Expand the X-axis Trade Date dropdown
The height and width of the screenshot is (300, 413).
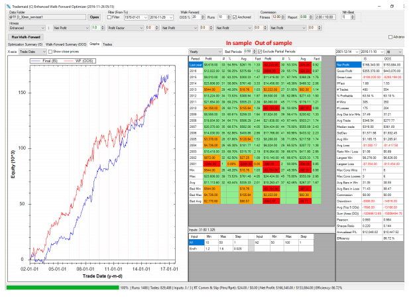coord(32,50)
